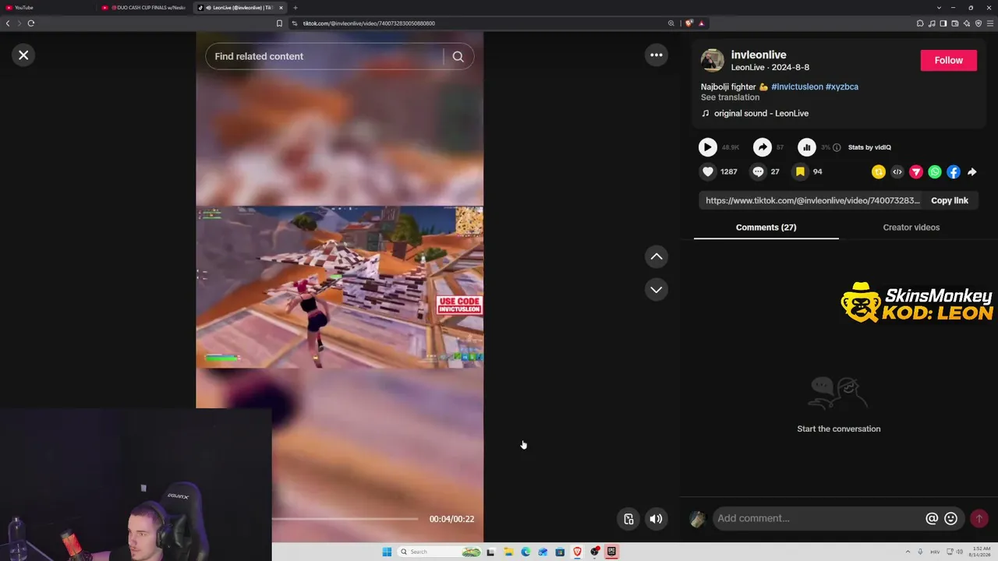Open Brave Shields lion icon
The height and width of the screenshot is (561, 998).
click(689, 23)
